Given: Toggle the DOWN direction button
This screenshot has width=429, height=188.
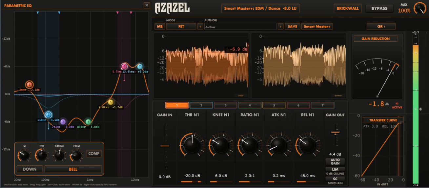Looking at the screenshot, I should pyautogui.click(x=30, y=169).
